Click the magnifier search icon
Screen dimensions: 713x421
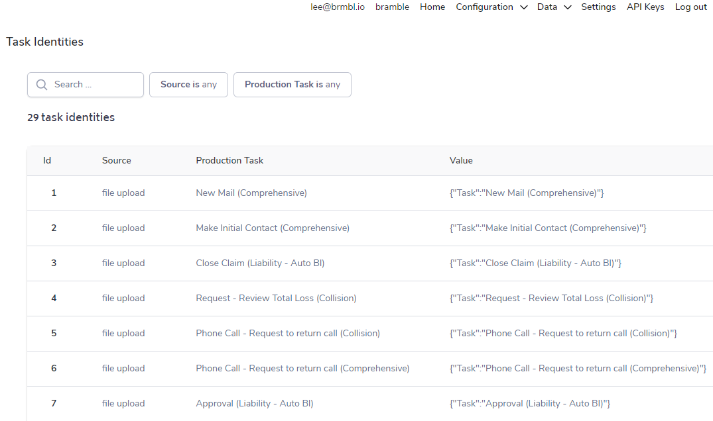[x=42, y=85]
